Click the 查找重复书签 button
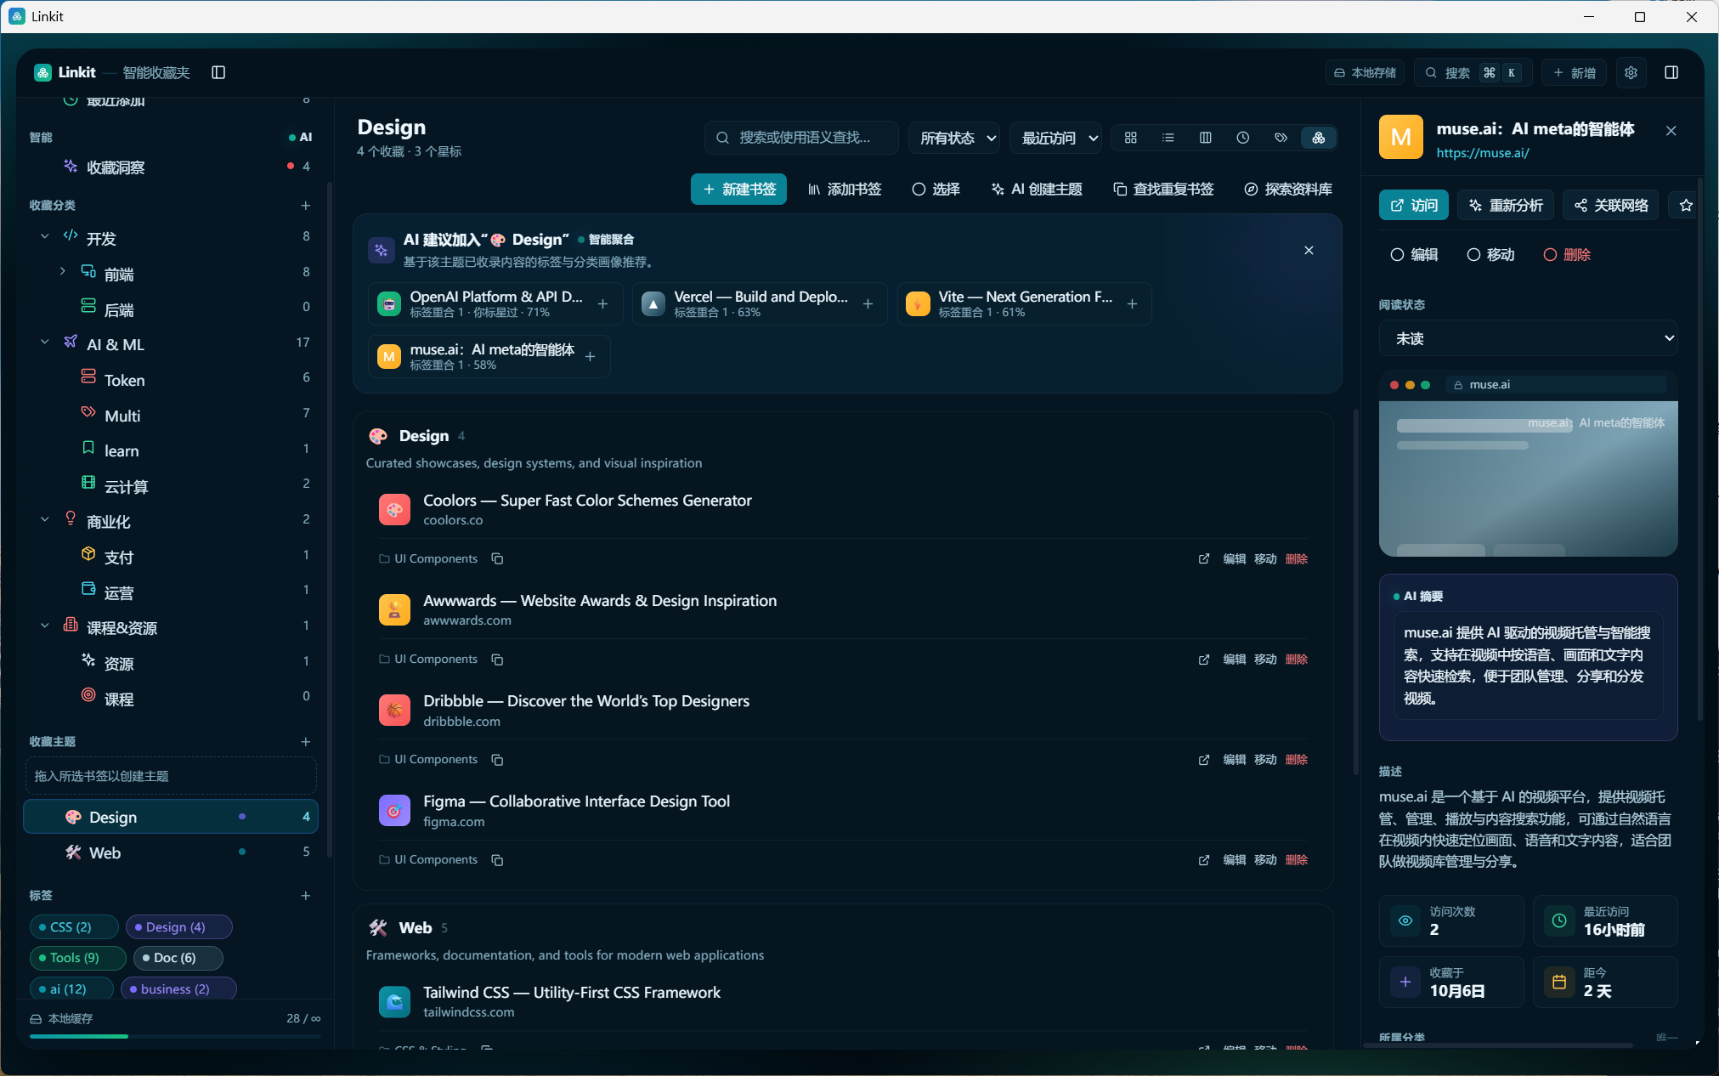This screenshot has height=1076, width=1719. 1163,190
